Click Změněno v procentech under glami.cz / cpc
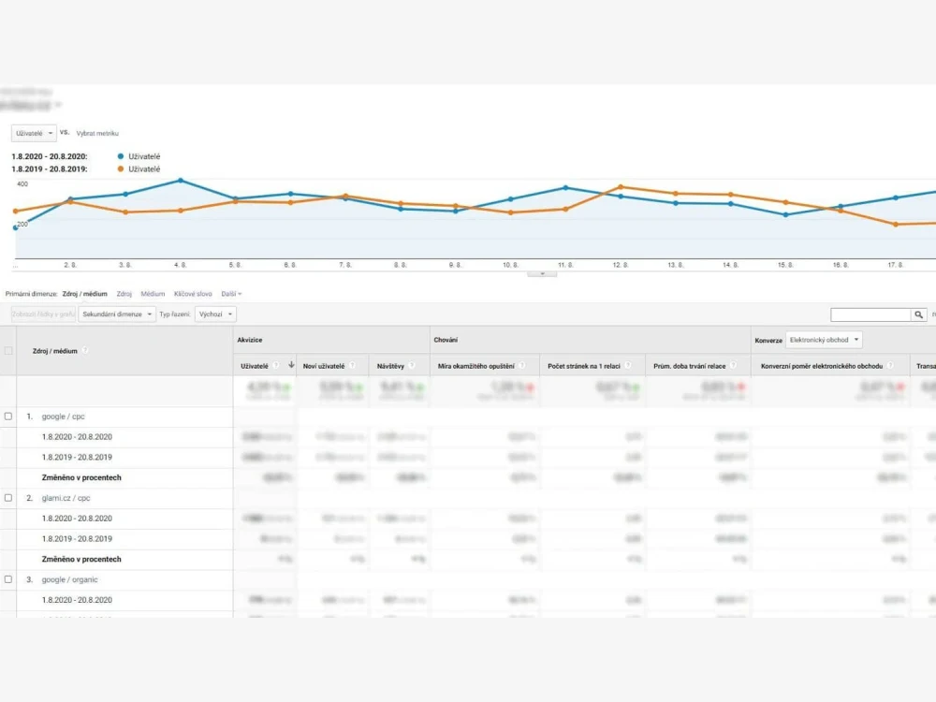Screen dimensions: 936x702 click(81, 560)
